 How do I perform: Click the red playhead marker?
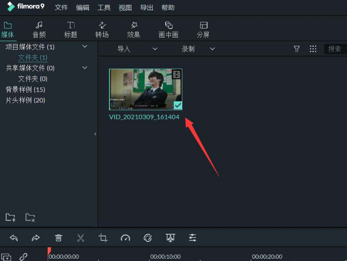click(x=49, y=251)
